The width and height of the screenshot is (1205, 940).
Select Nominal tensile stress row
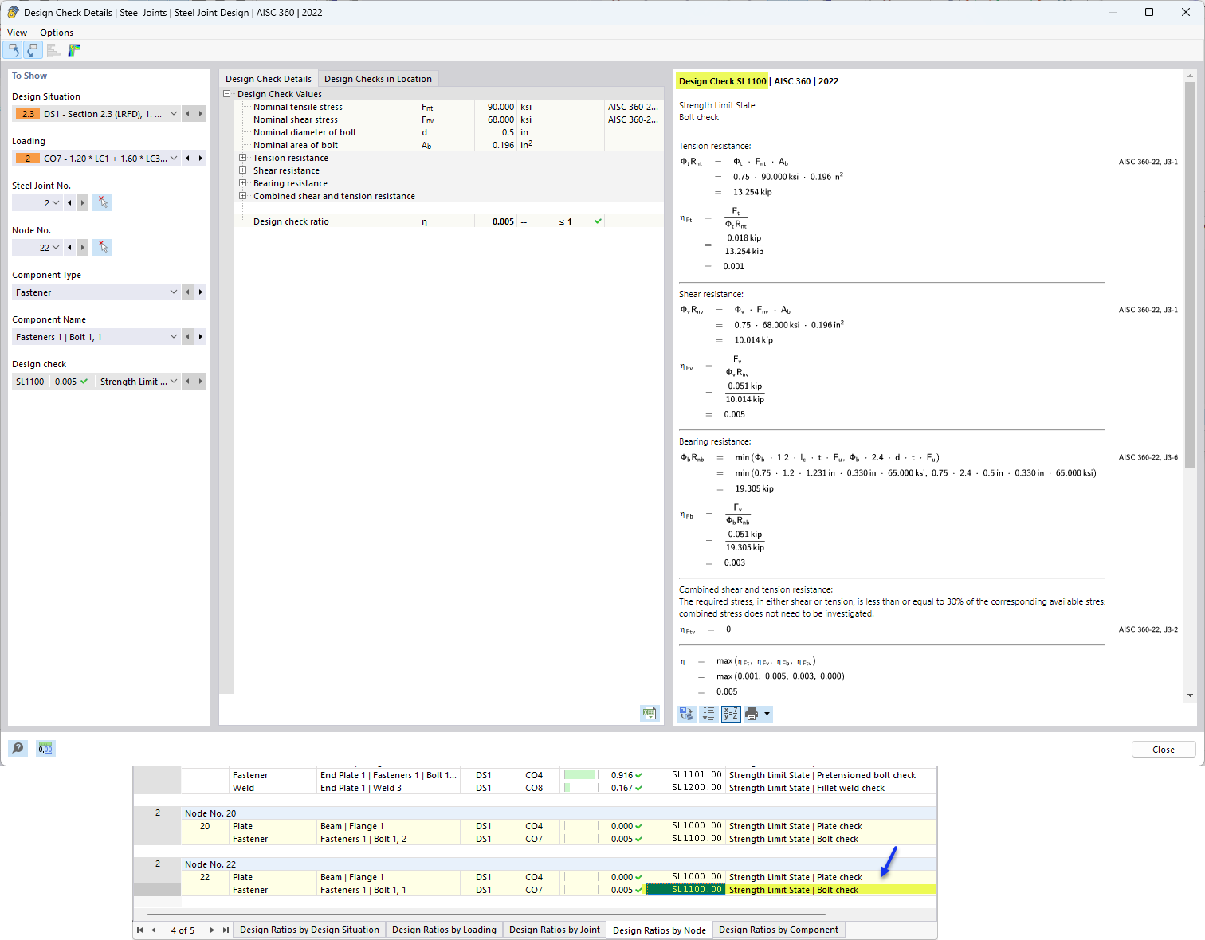pos(449,107)
